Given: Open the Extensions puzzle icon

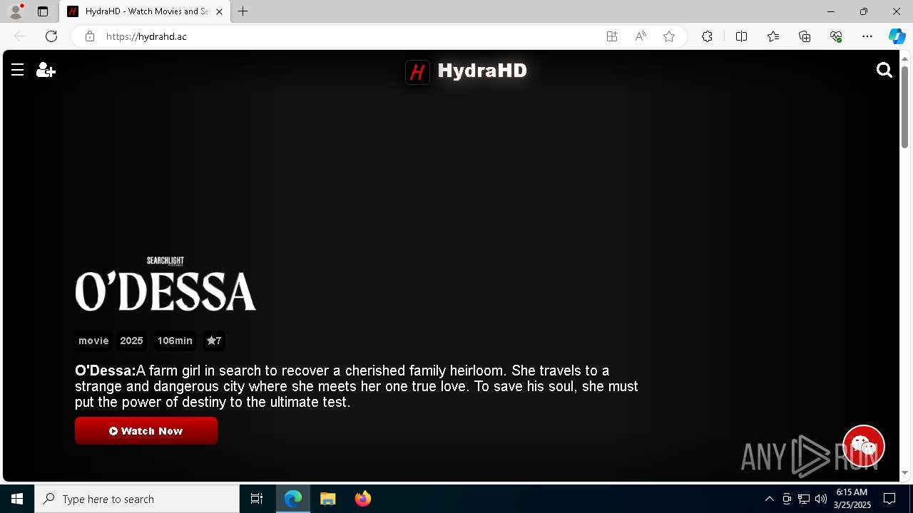Looking at the screenshot, I should click(x=707, y=36).
